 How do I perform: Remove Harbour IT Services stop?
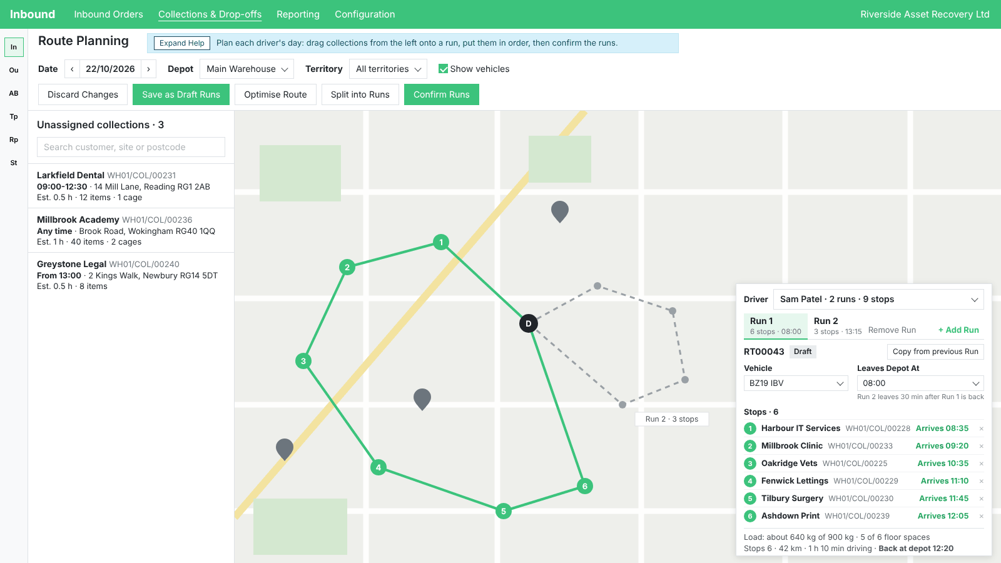pos(981,429)
